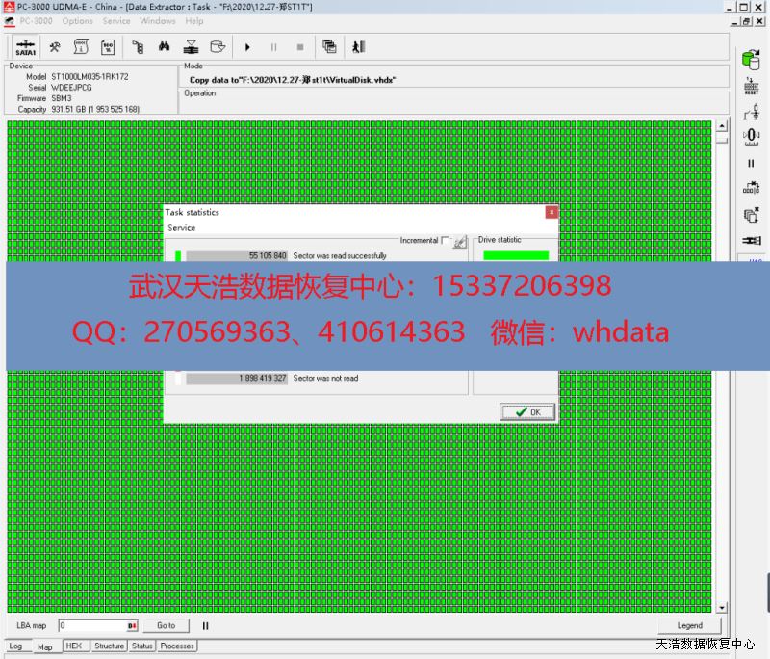Click the SATA1 port icon in toolbar
This screenshot has width=770, height=659.
click(x=25, y=46)
